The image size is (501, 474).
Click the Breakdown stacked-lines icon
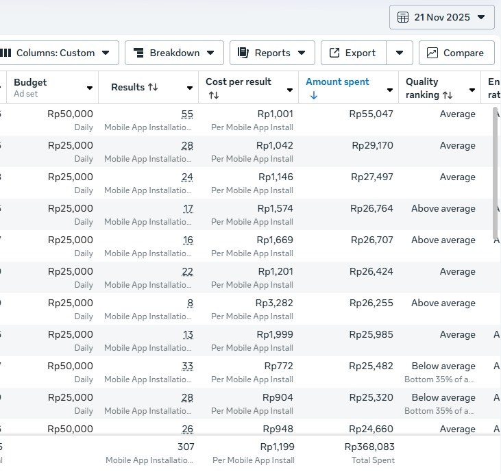pos(138,53)
